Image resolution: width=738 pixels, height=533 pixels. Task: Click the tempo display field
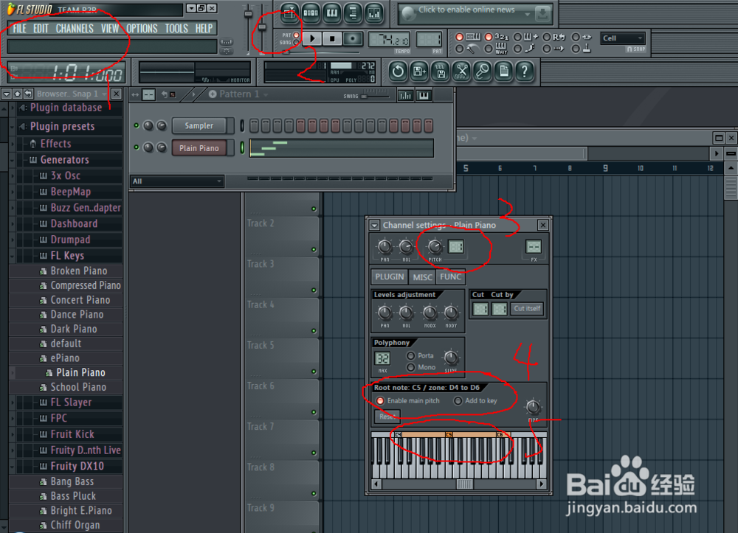389,39
